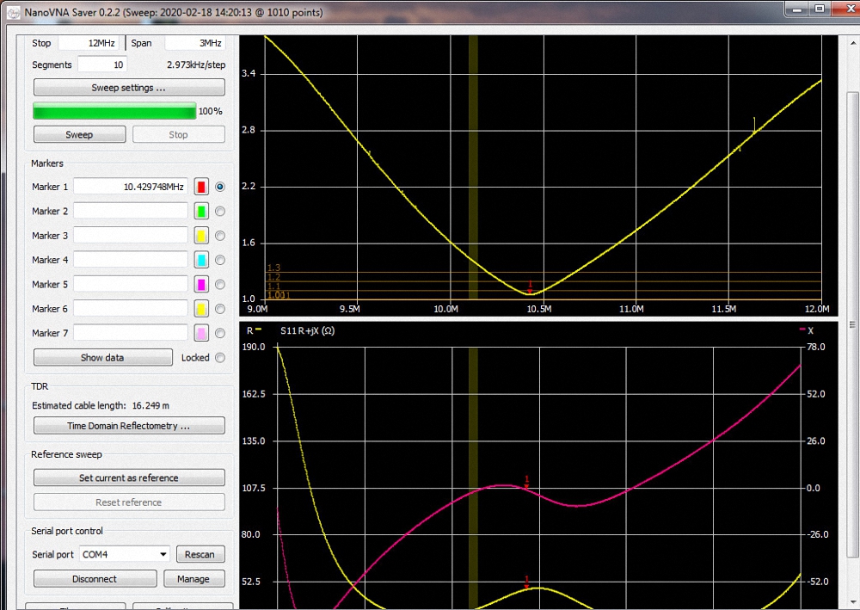Open the Marker 3 yellow color swatch

pos(201,236)
